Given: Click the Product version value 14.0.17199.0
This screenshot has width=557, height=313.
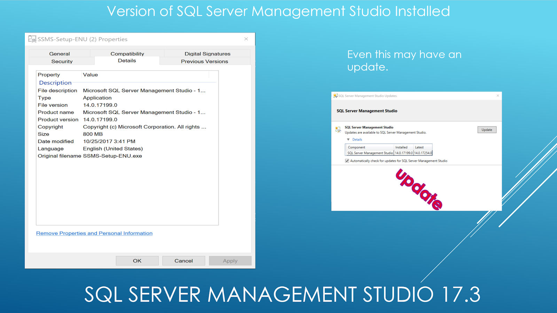Looking at the screenshot, I should coord(100,120).
